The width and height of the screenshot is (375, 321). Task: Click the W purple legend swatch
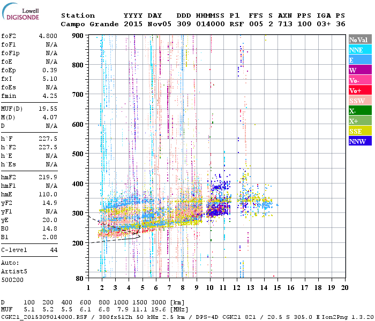click(x=360, y=70)
